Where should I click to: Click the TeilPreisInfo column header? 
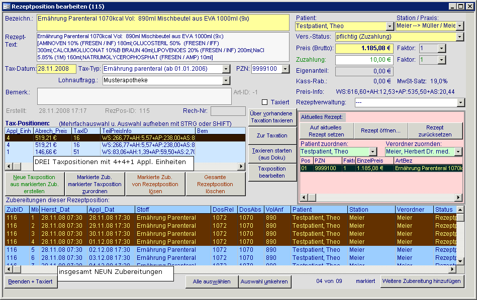click(148, 131)
